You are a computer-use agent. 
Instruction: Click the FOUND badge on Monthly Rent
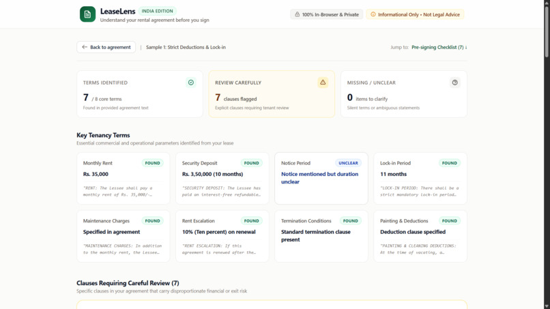152,163
